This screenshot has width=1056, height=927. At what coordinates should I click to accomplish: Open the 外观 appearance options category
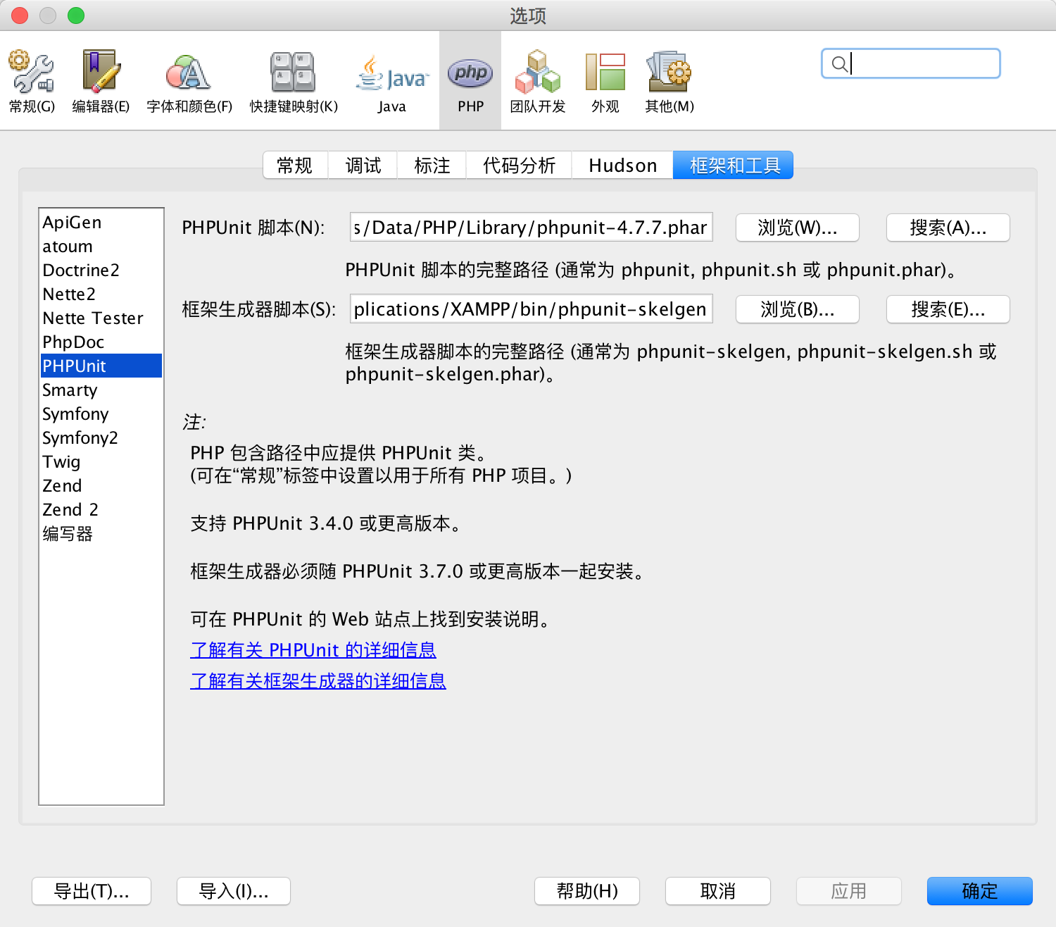605,81
